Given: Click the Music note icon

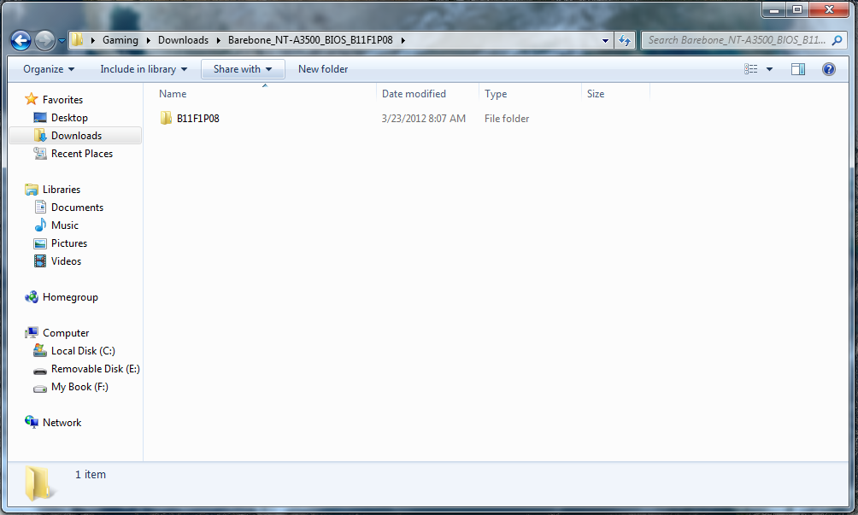Looking at the screenshot, I should (x=40, y=225).
